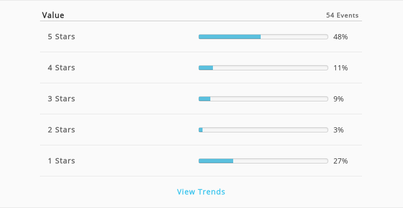Select the 1 Stars row label
This screenshot has height=208, width=403.
coord(61,160)
